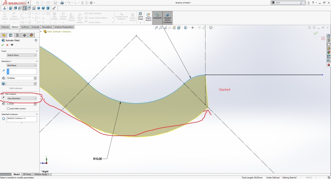331x179 pixels.
Task: Open the Motion Study 1 tab
Action: 42,175
